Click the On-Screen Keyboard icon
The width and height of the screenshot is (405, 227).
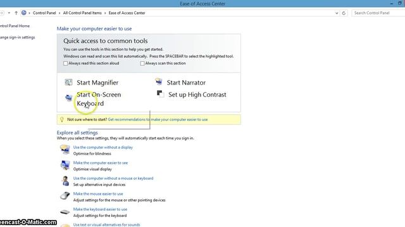tap(68, 98)
